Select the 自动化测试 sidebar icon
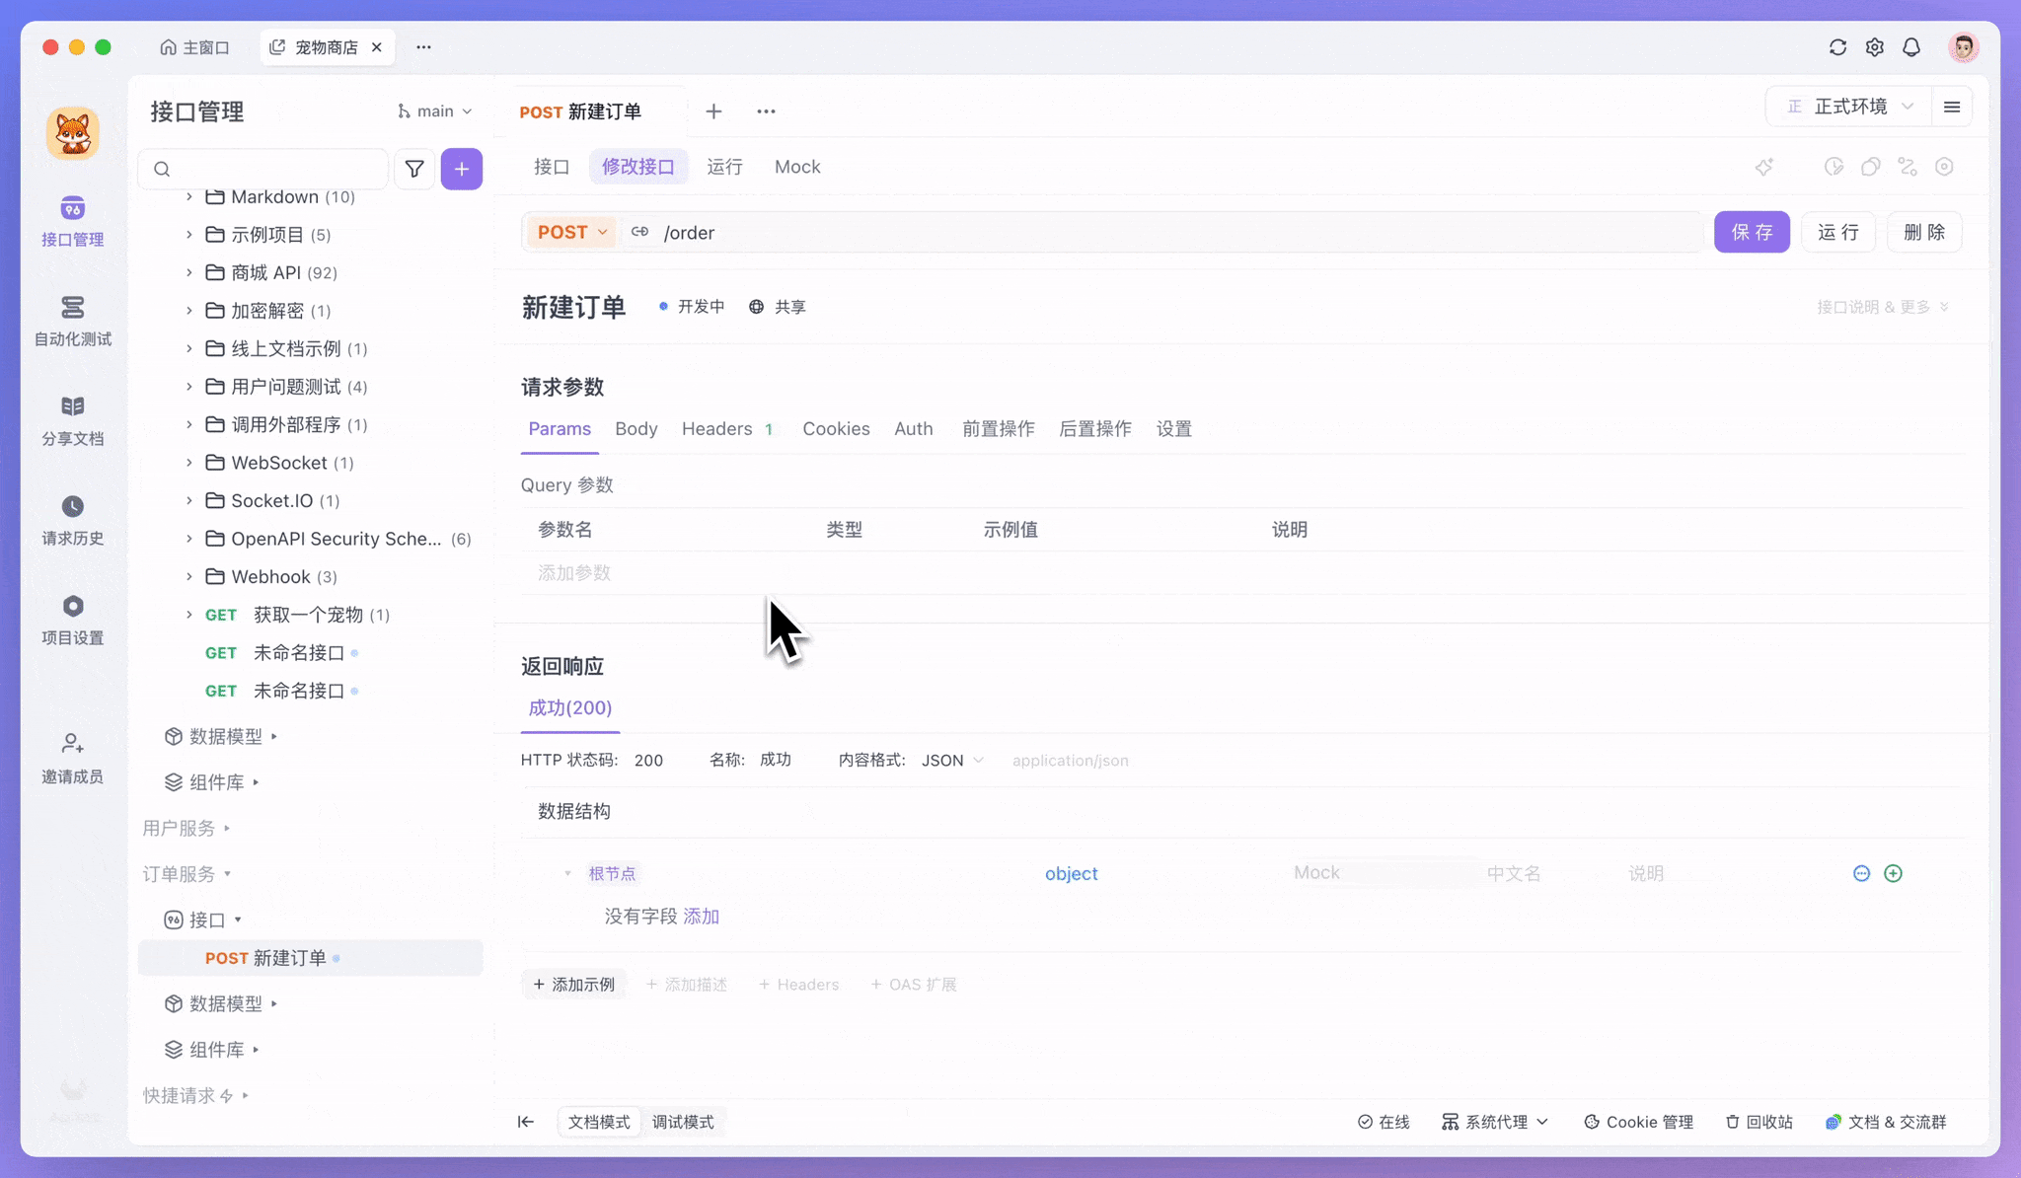The image size is (2021, 1178). 72,321
